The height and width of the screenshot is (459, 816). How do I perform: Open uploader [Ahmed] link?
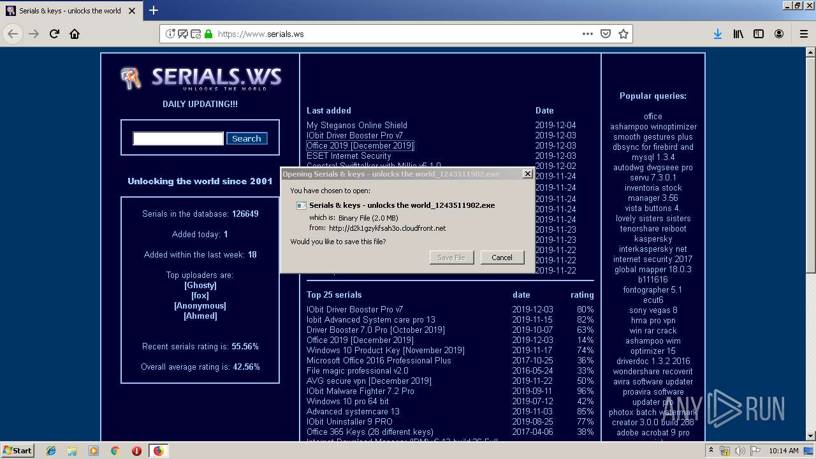(200, 316)
